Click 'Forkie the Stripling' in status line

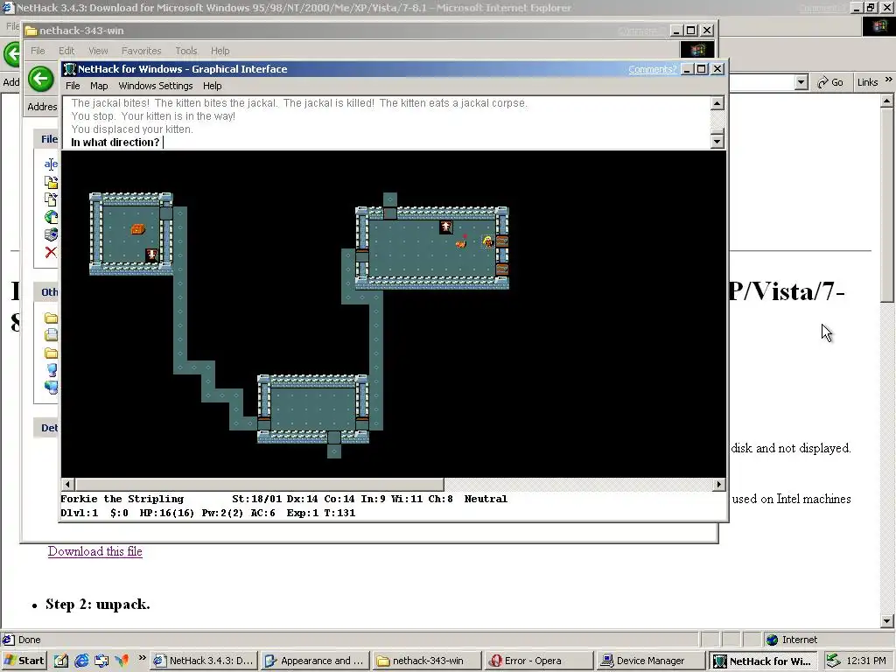point(122,499)
